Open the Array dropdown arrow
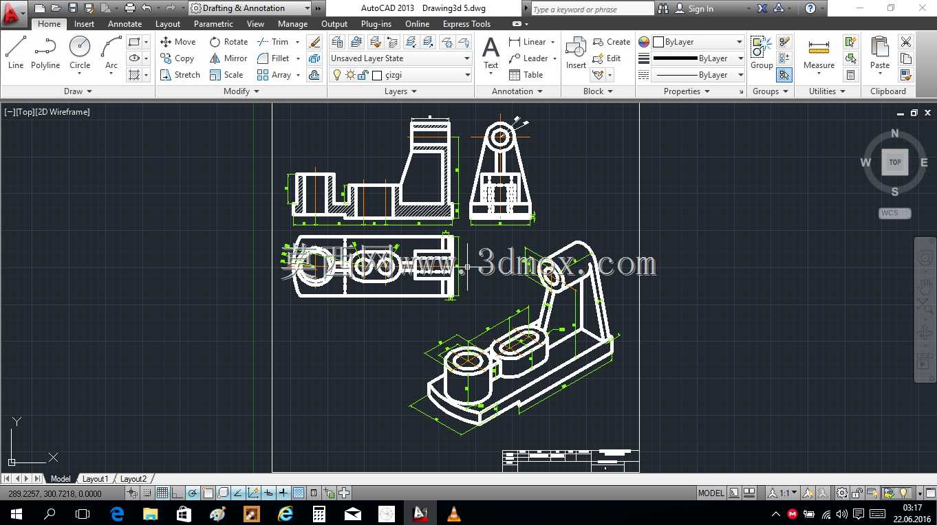The width and height of the screenshot is (937, 525). [299, 75]
